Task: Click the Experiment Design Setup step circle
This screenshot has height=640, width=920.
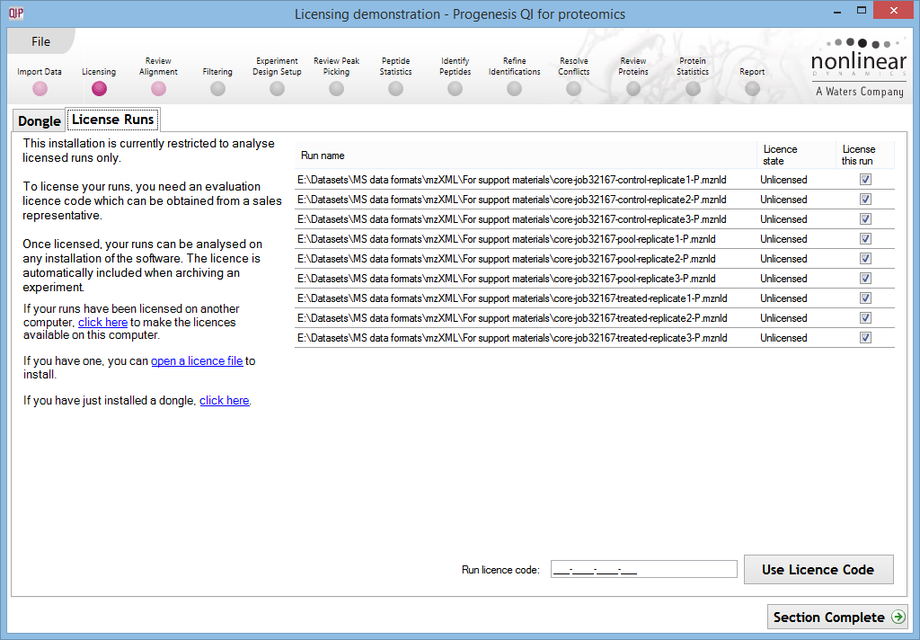Action: (277, 89)
